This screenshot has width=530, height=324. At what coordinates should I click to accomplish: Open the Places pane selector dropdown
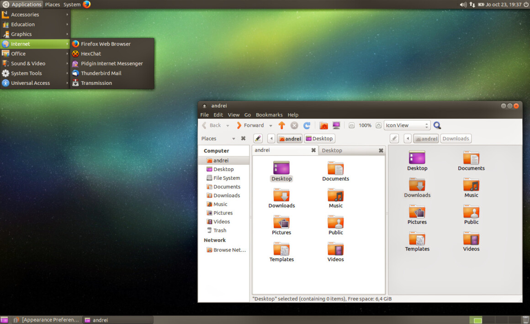(233, 138)
